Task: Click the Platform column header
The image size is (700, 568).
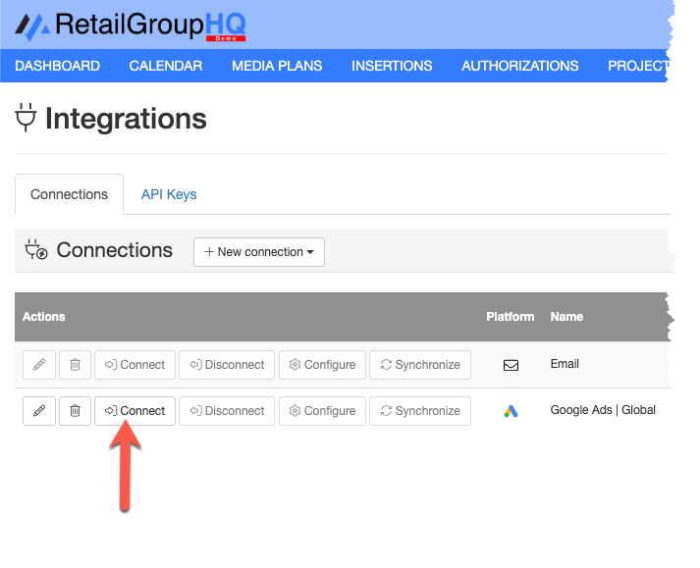Action: (511, 317)
